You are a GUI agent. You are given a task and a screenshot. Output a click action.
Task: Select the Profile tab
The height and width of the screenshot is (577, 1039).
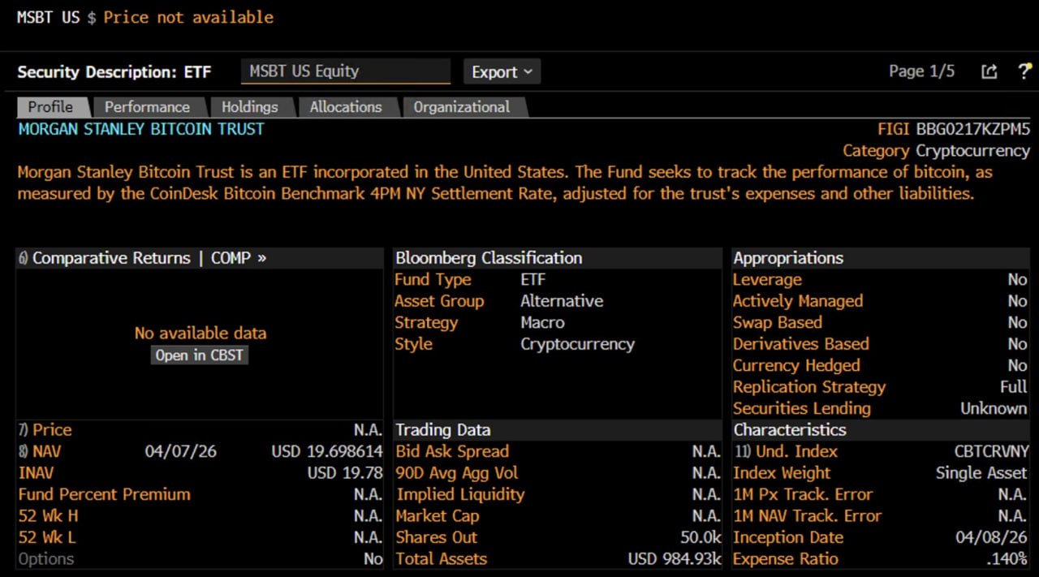(x=50, y=107)
